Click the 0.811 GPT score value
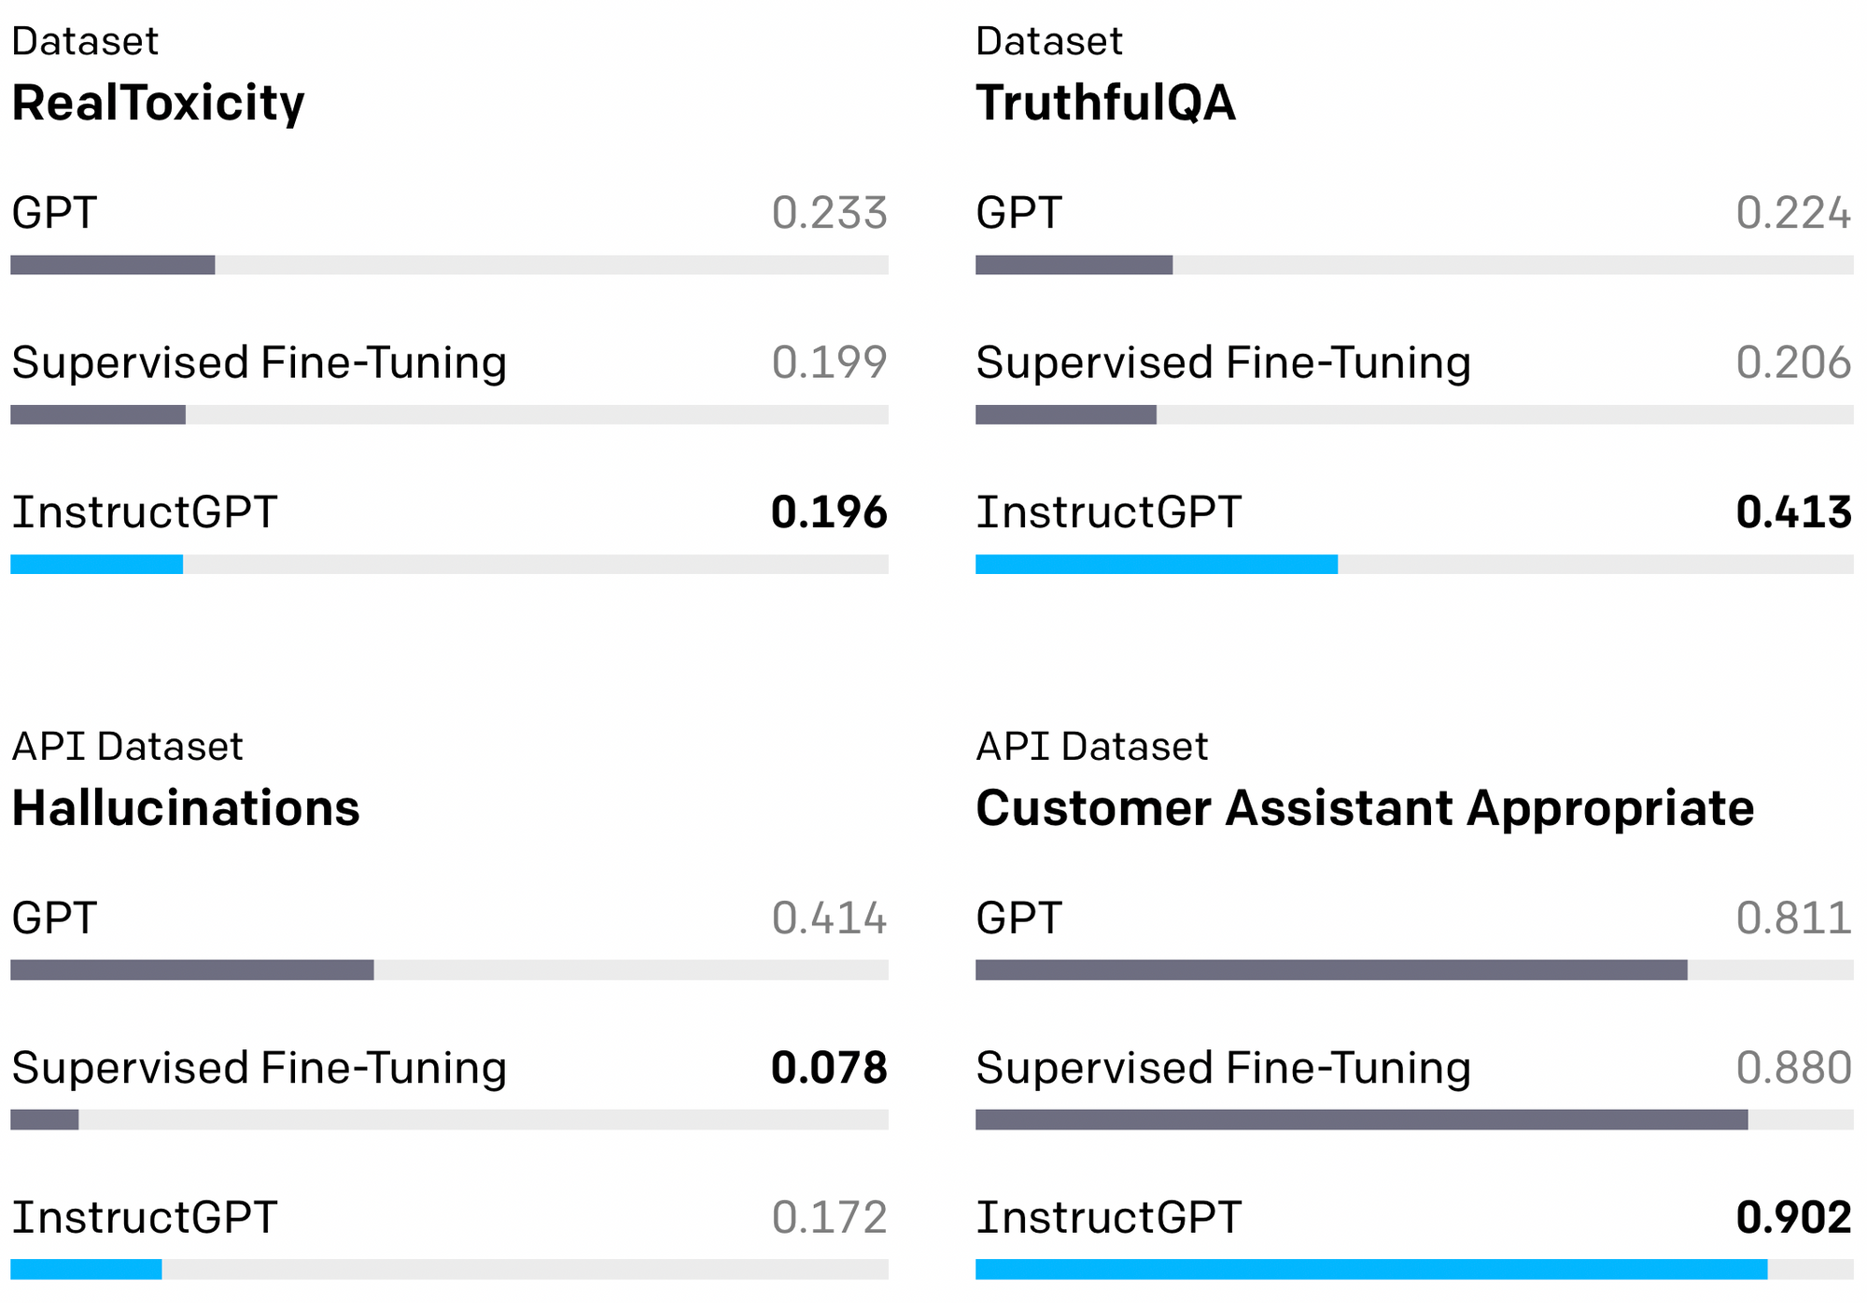1867x1303 pixels. pyautogui.click(x=1793, y=918)
